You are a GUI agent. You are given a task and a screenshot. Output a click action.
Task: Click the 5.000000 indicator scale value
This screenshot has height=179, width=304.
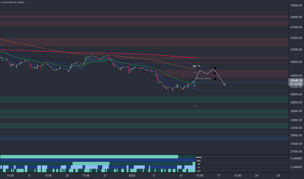[x=296, y=158]
